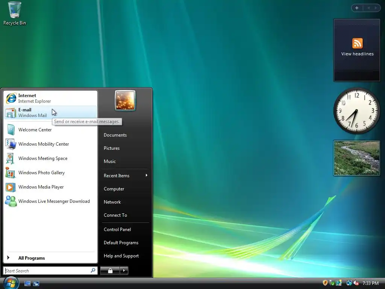Screen dimensions: 385x289
Task: Click sidebar previous page arrow
Action: 368,8
